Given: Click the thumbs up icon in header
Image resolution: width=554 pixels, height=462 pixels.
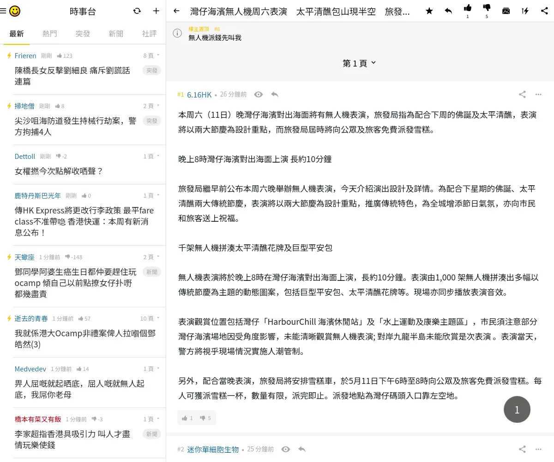Looking at the screenshot, I should [468, 8].
